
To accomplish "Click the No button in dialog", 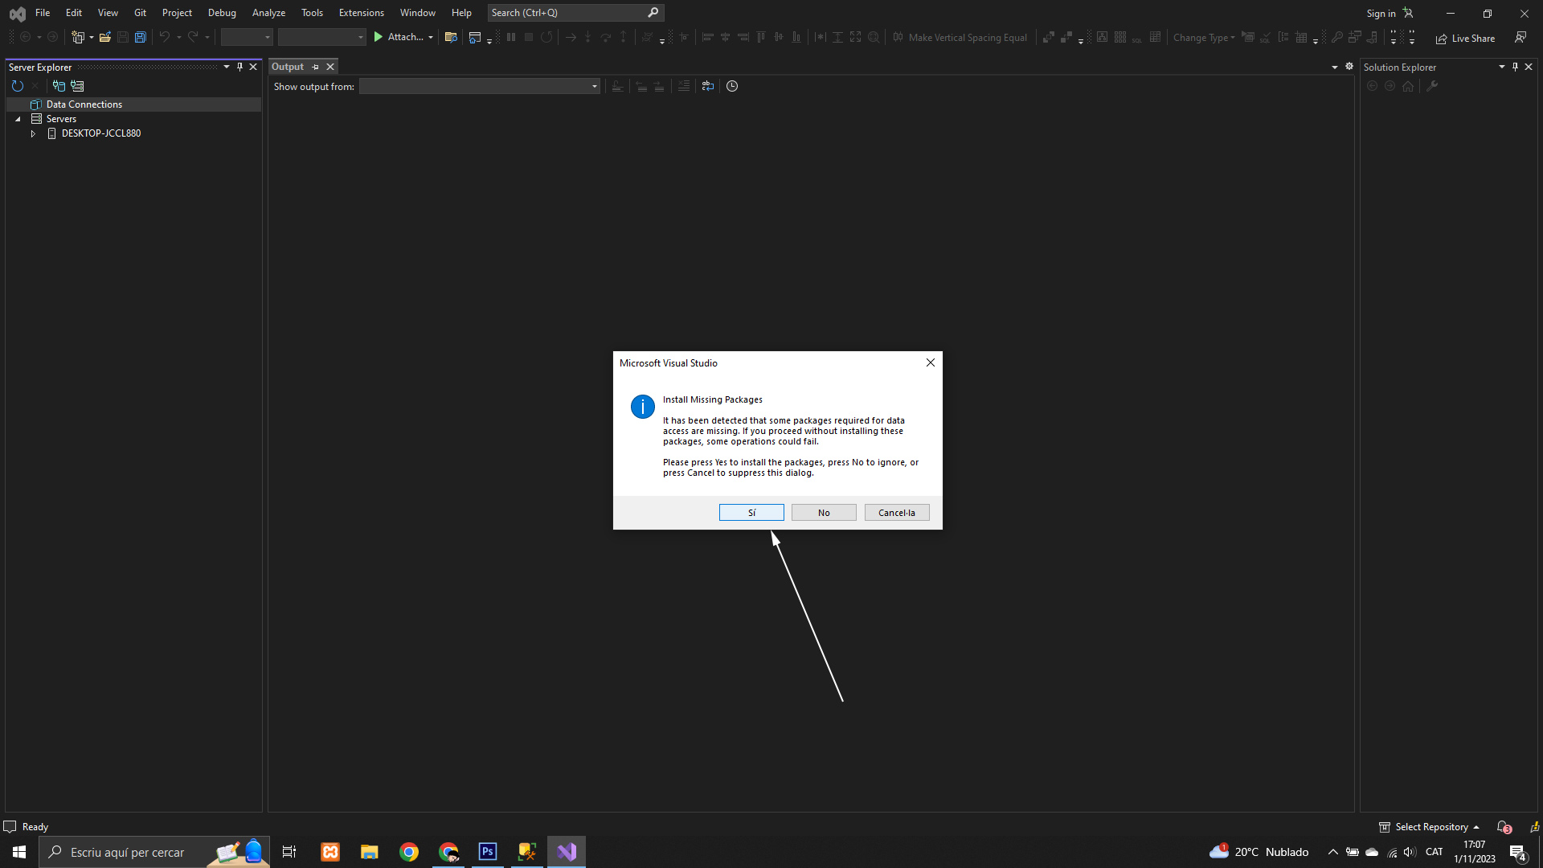I will (x=824, y=513).
